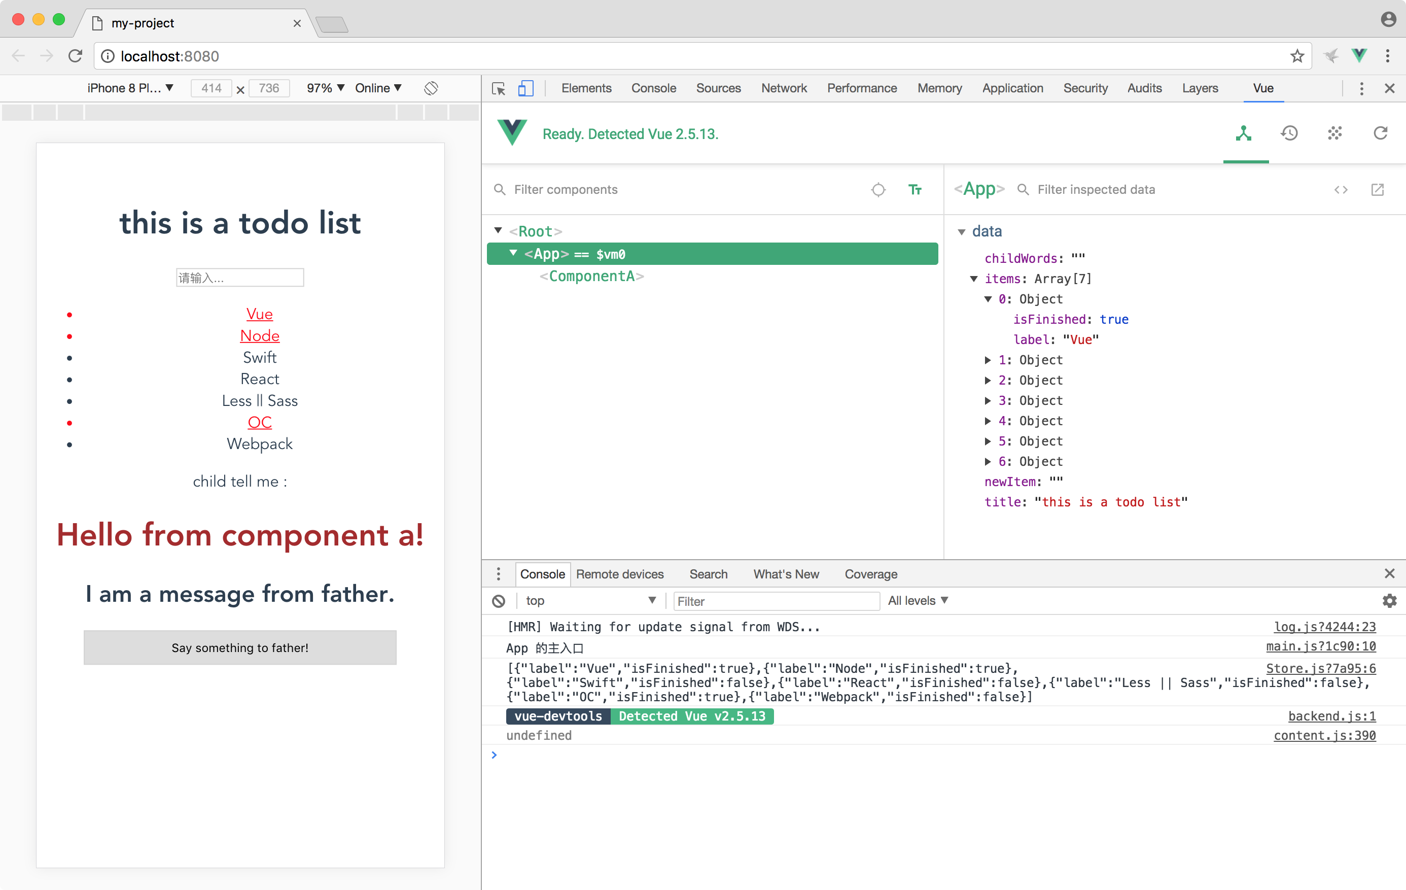Click the console Filter input
Image resolution: width=1406 pixels, height=890 pixels.
click(777, 601)
